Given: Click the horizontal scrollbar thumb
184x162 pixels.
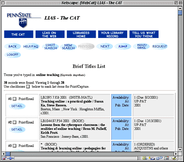Looking at the screenshot, I should [8, 154].
